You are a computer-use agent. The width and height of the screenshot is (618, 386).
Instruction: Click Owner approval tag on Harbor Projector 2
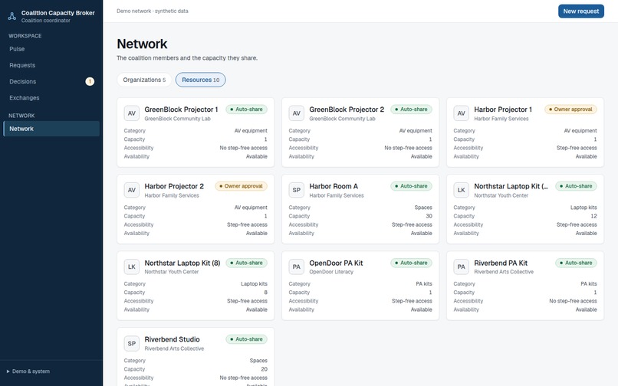click(x=242, y=186)
